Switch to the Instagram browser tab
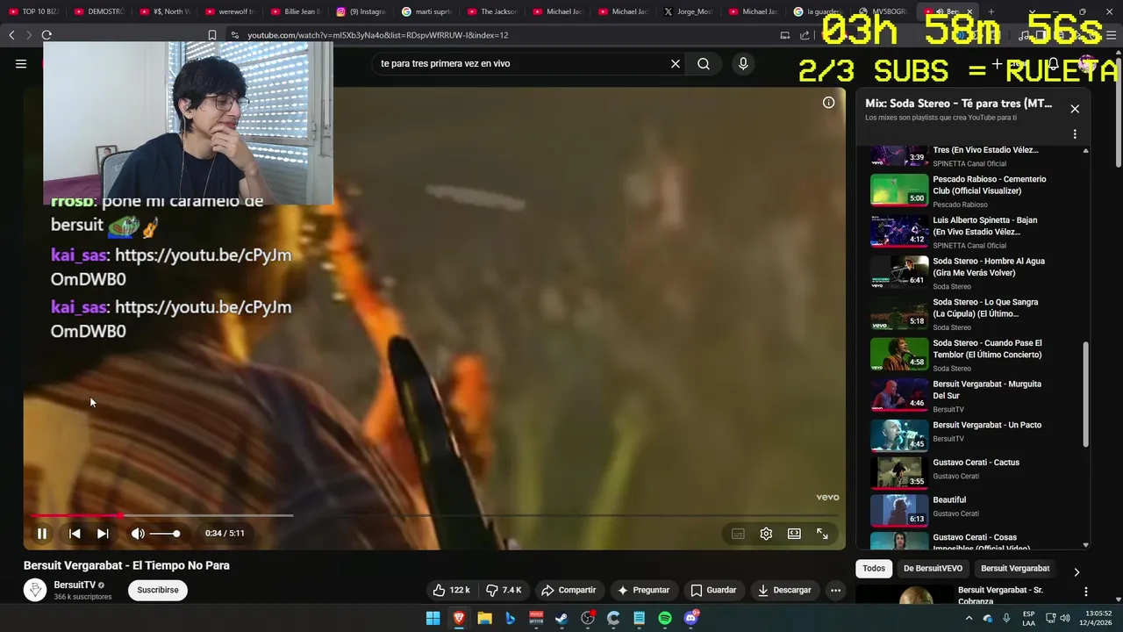1123x632 pixels. tap(361, 11)
